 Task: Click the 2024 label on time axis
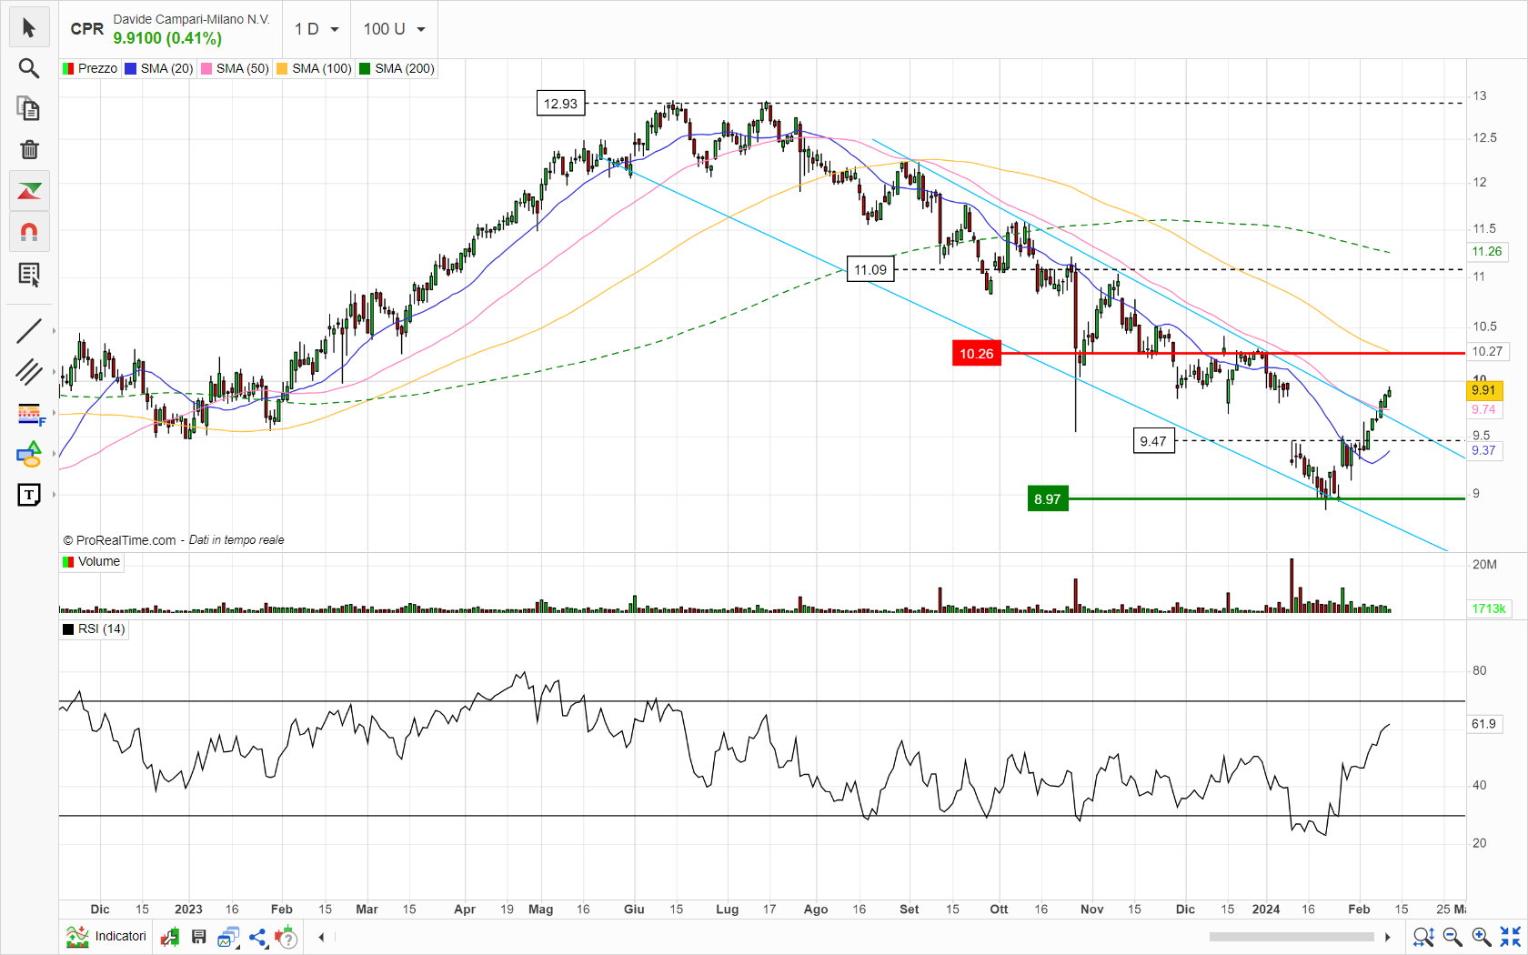[1266, 910]
